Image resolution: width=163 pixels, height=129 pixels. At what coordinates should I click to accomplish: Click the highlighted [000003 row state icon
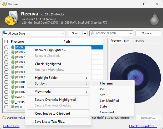point(13,47)
